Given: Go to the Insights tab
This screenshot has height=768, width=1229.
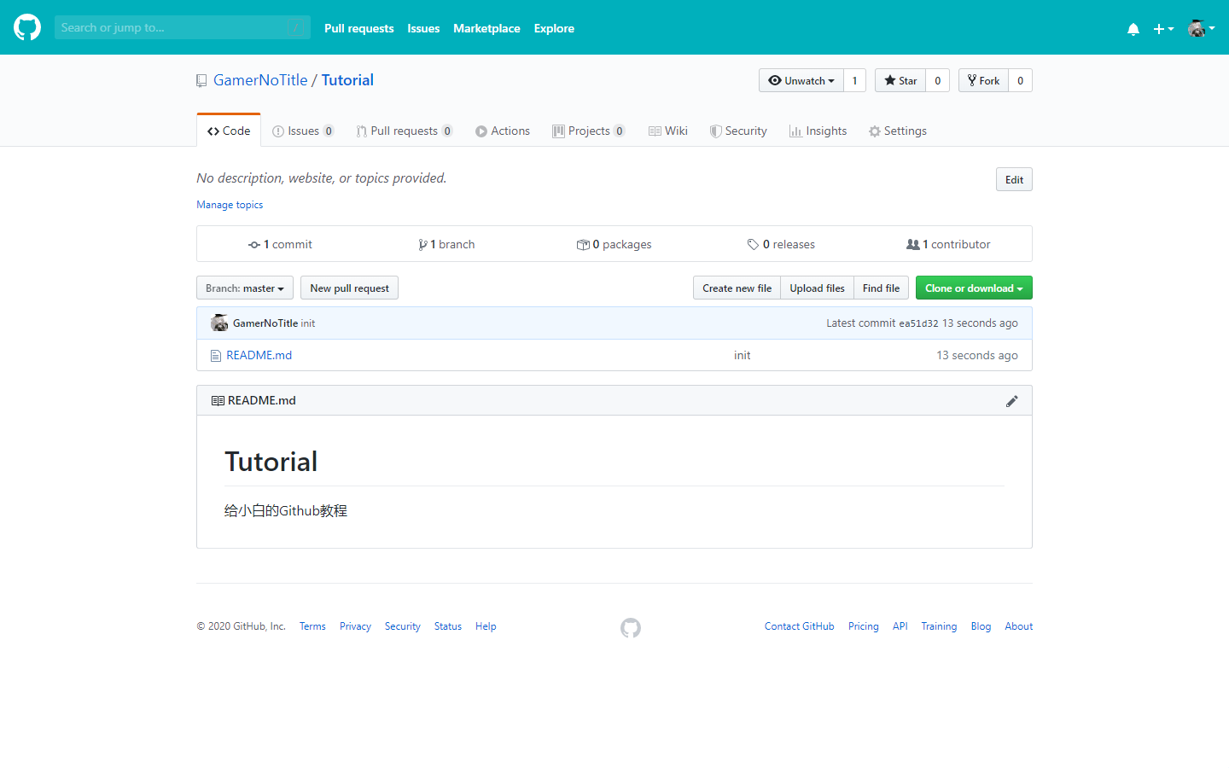Looking at the screenshot, I should pyautogui.click(x=818, y=131).
